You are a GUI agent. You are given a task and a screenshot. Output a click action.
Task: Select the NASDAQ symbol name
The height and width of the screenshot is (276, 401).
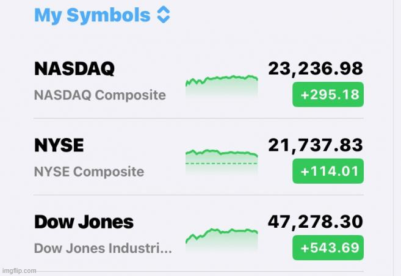(74, 68)
